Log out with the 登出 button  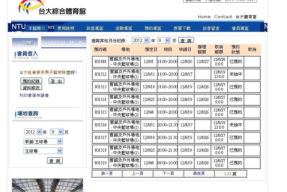pyautogui.click(x=56, y=81)
